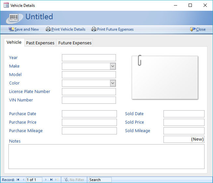Click the Purchase Price input field
Image resolution: width=213 pixels, height=183 pixels.
click(89, 122)
